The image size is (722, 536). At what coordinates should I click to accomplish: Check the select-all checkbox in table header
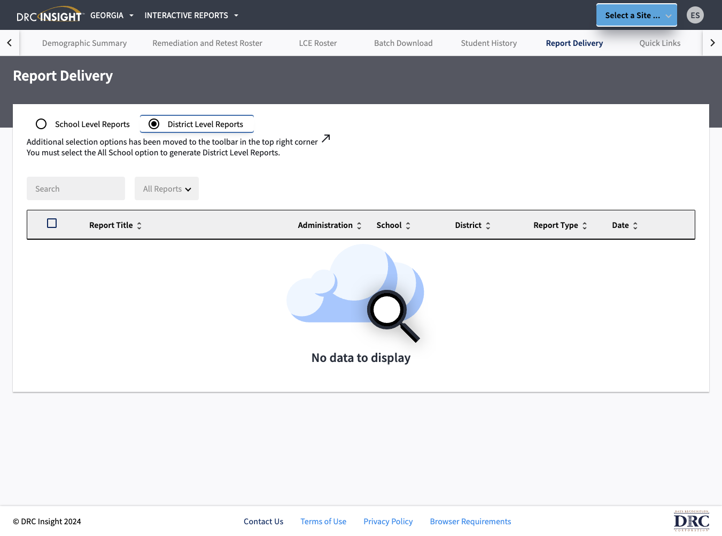pos(52,223)
